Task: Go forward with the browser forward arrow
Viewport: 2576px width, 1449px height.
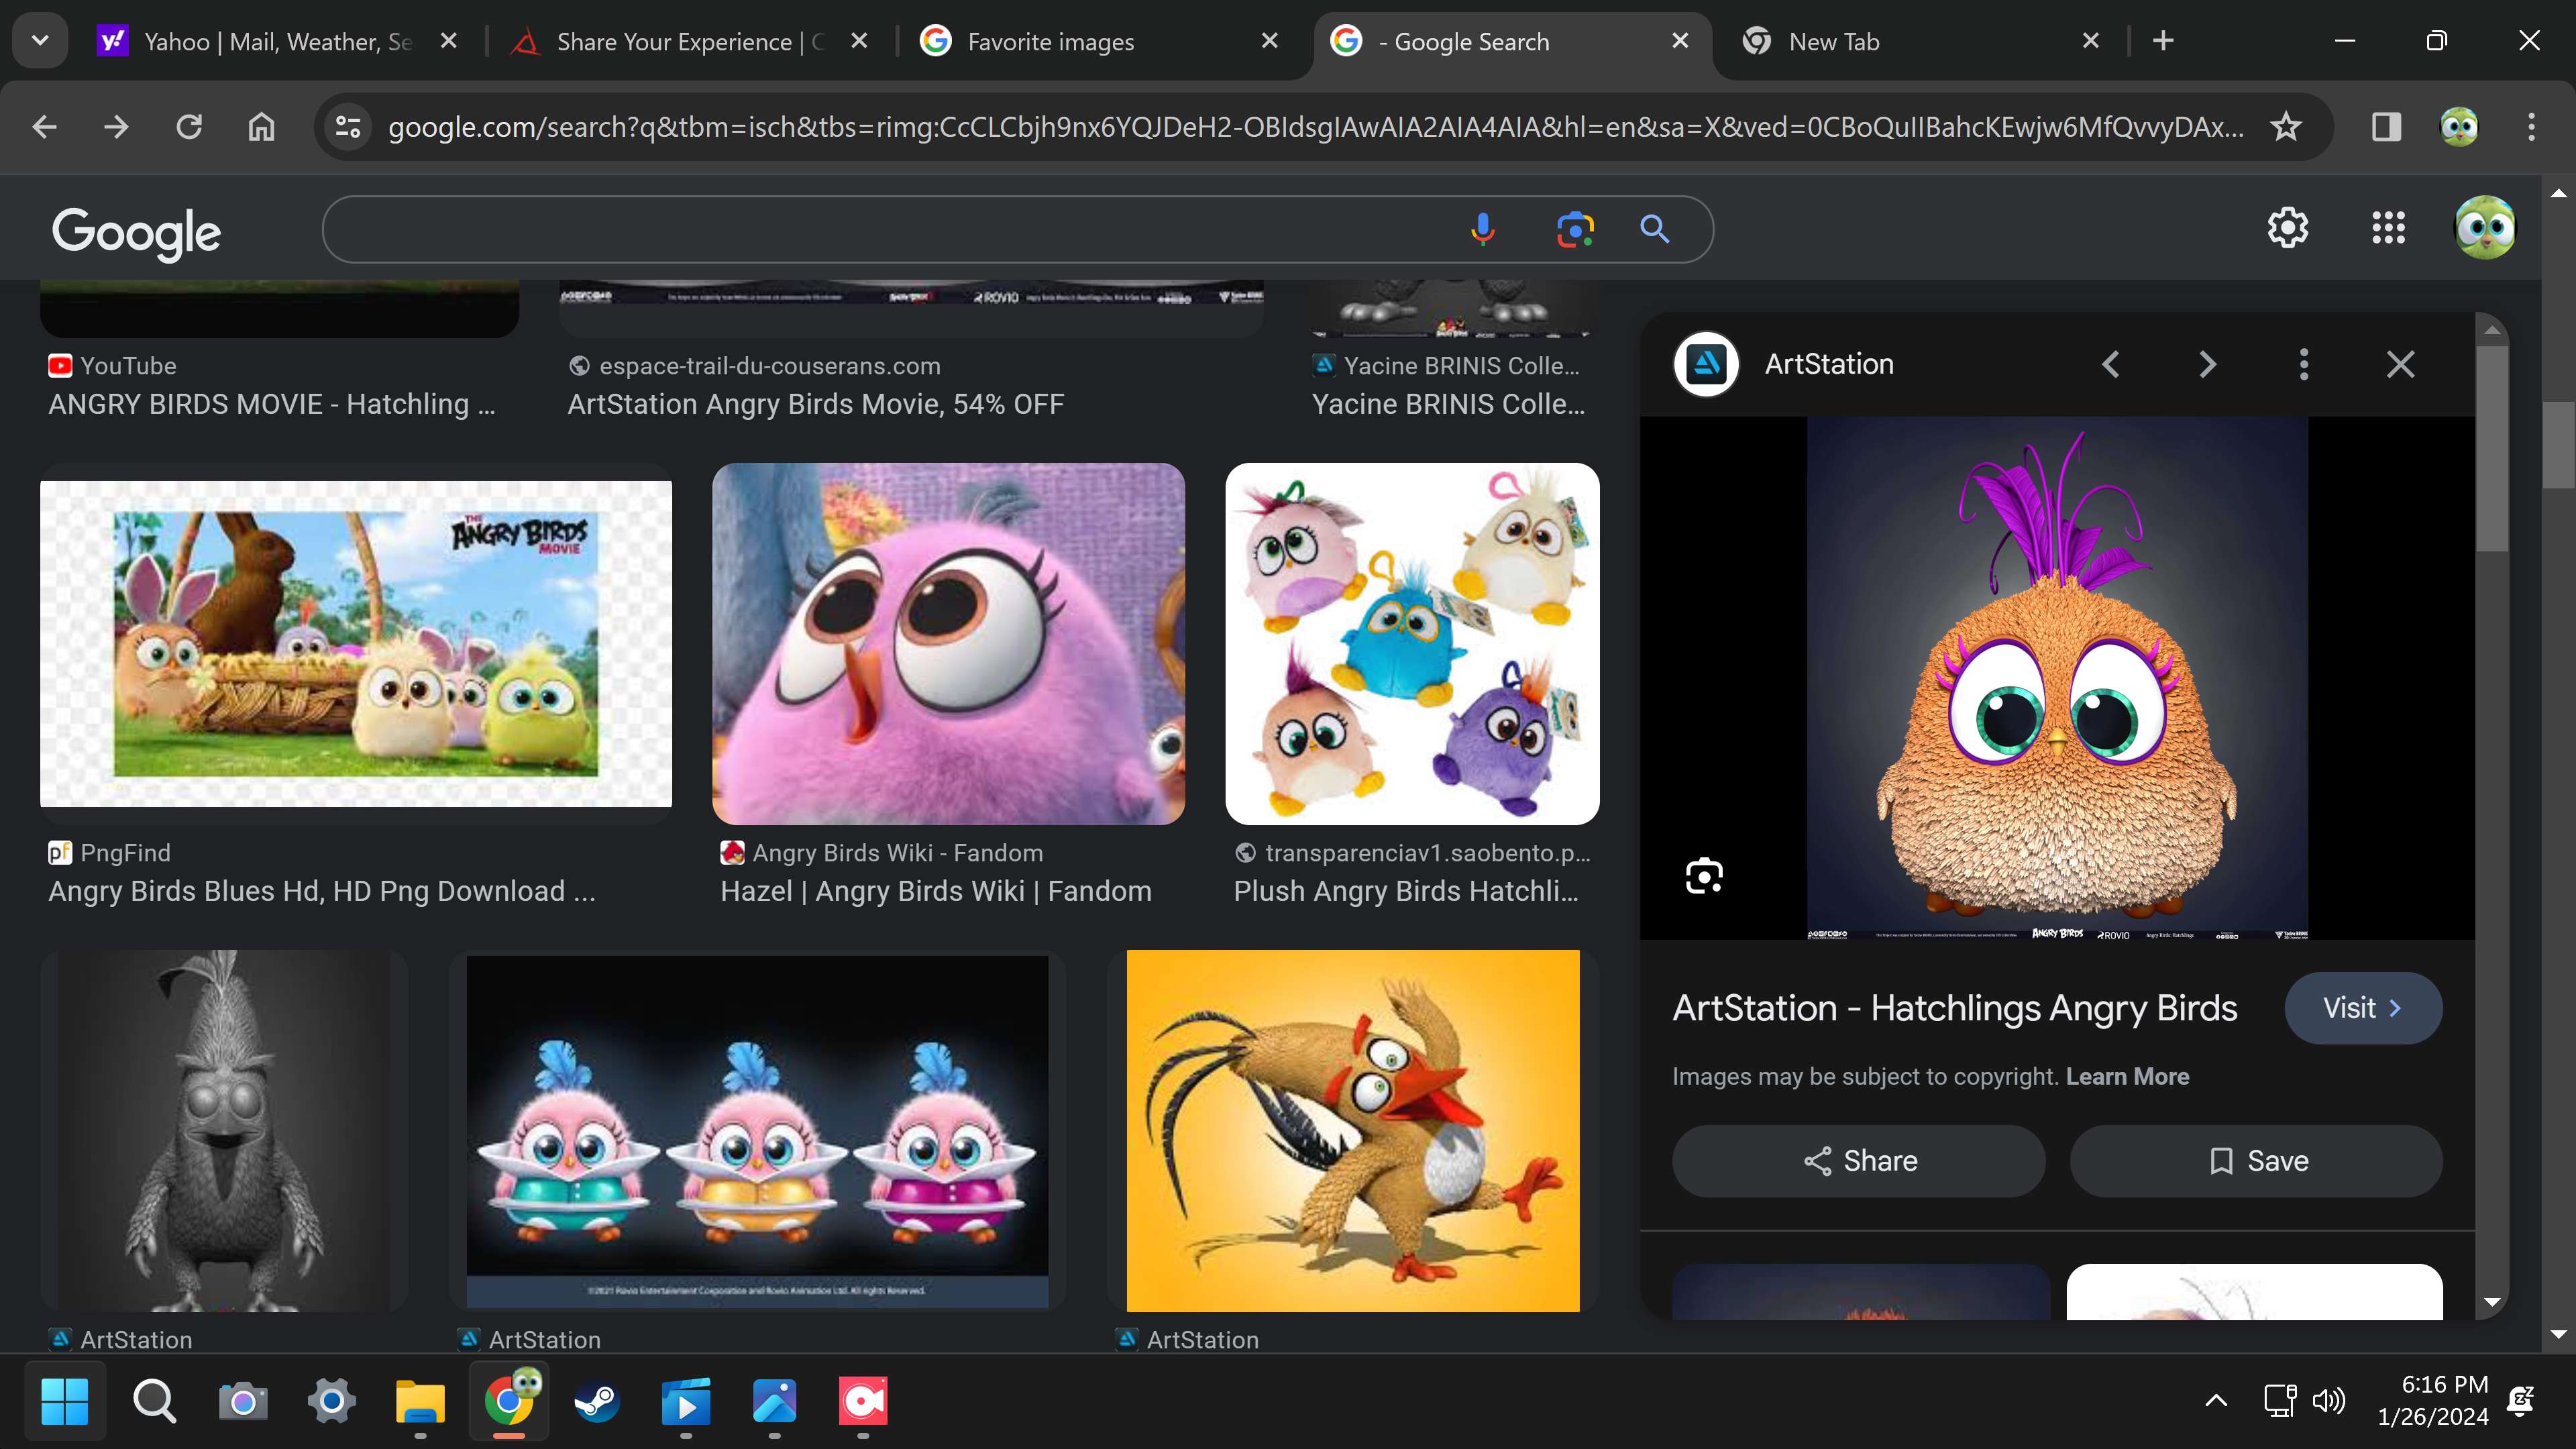Action: click(116, 127)
